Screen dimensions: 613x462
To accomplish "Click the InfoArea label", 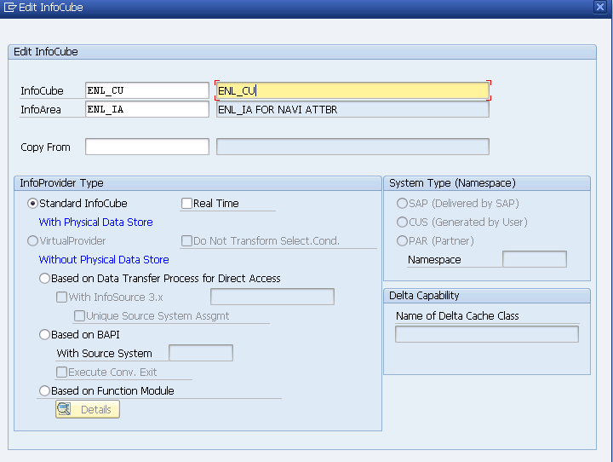I will pos(41,110).
